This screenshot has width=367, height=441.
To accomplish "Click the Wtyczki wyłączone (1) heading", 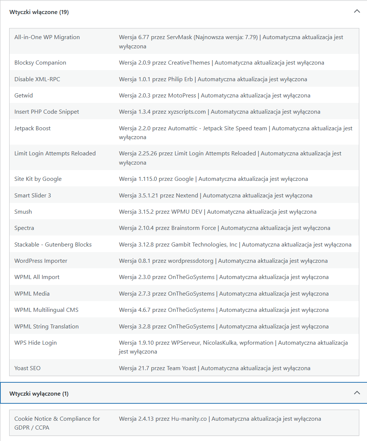I will 39,393.
